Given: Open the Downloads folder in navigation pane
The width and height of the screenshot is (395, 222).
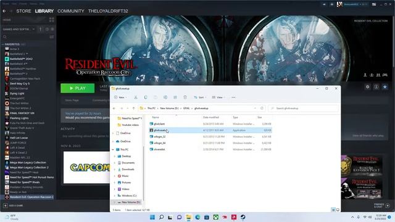Looking at the screenshot, I should click(128, 170).
